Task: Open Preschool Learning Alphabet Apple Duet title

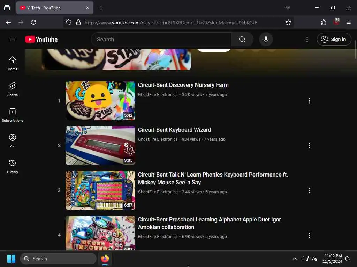Action: point(209,223)
